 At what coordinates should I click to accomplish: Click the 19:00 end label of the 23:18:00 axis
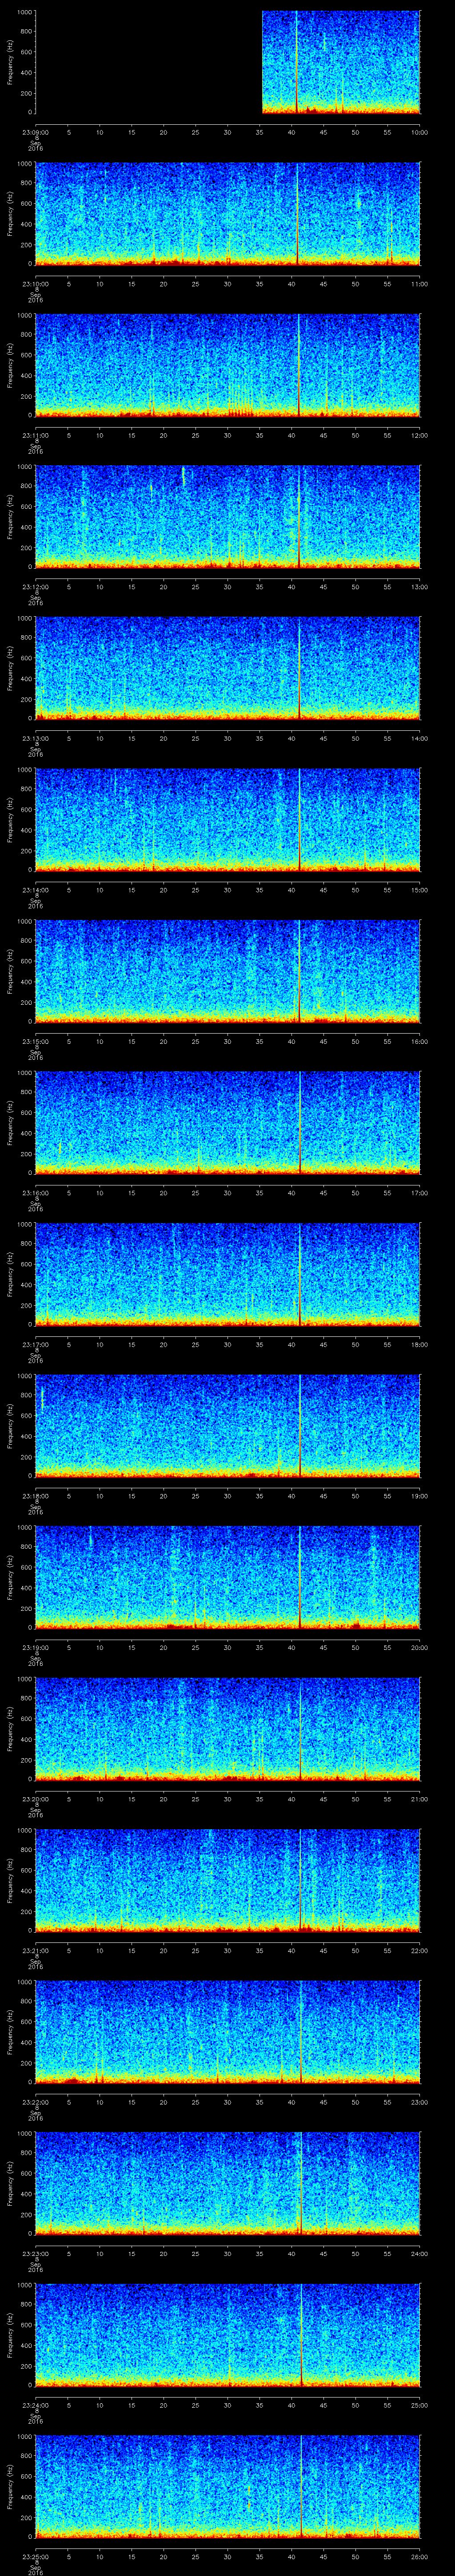click(420, 1496)
